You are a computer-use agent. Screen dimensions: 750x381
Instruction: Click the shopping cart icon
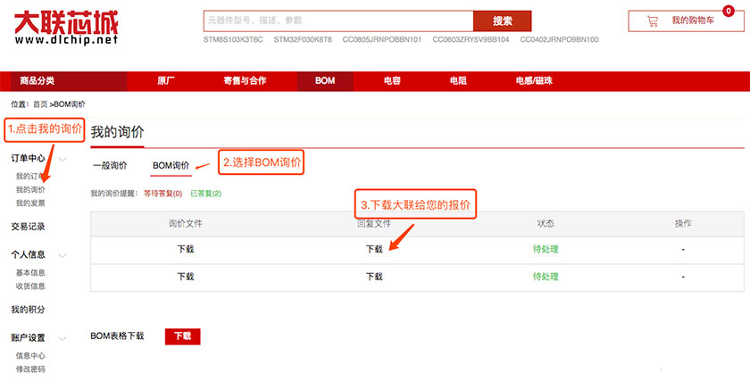(653, 21)
